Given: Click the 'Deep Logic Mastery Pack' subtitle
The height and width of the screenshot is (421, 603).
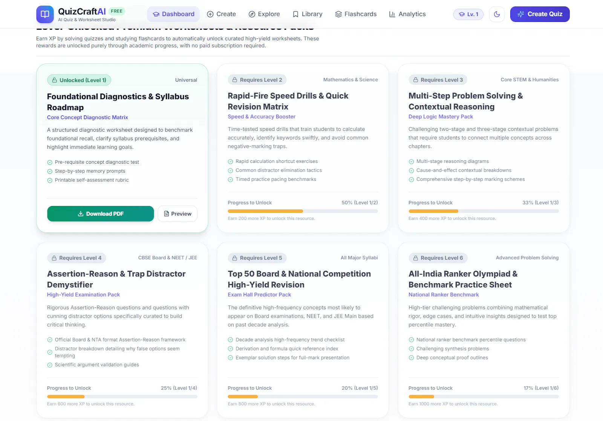Looking at the screenshot, I should [441, 117].
